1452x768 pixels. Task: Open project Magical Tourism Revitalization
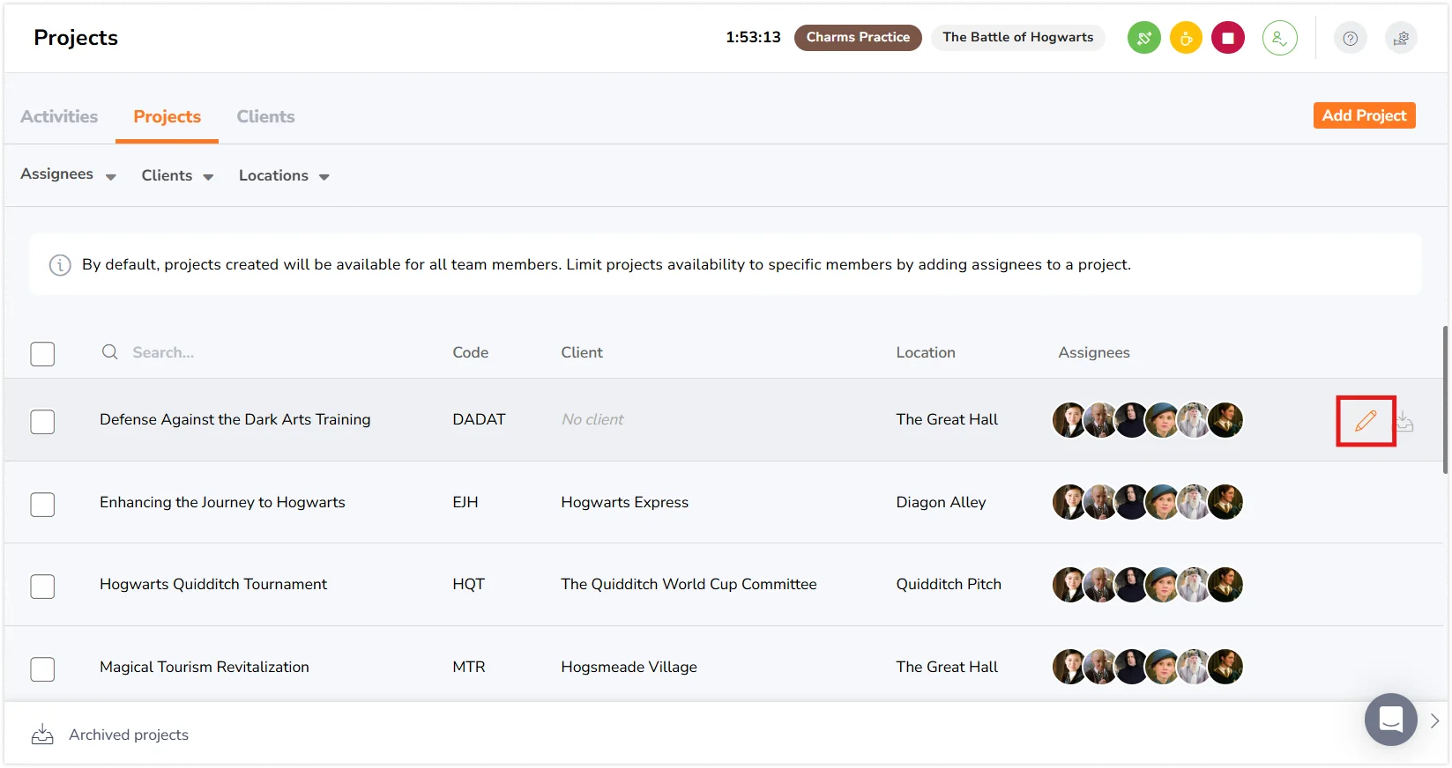point(205,667)
